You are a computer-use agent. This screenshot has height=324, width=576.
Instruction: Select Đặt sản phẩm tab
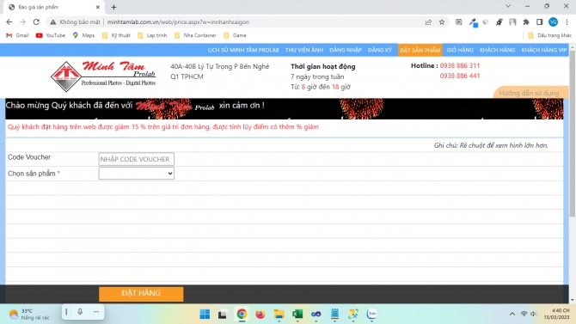420,50
